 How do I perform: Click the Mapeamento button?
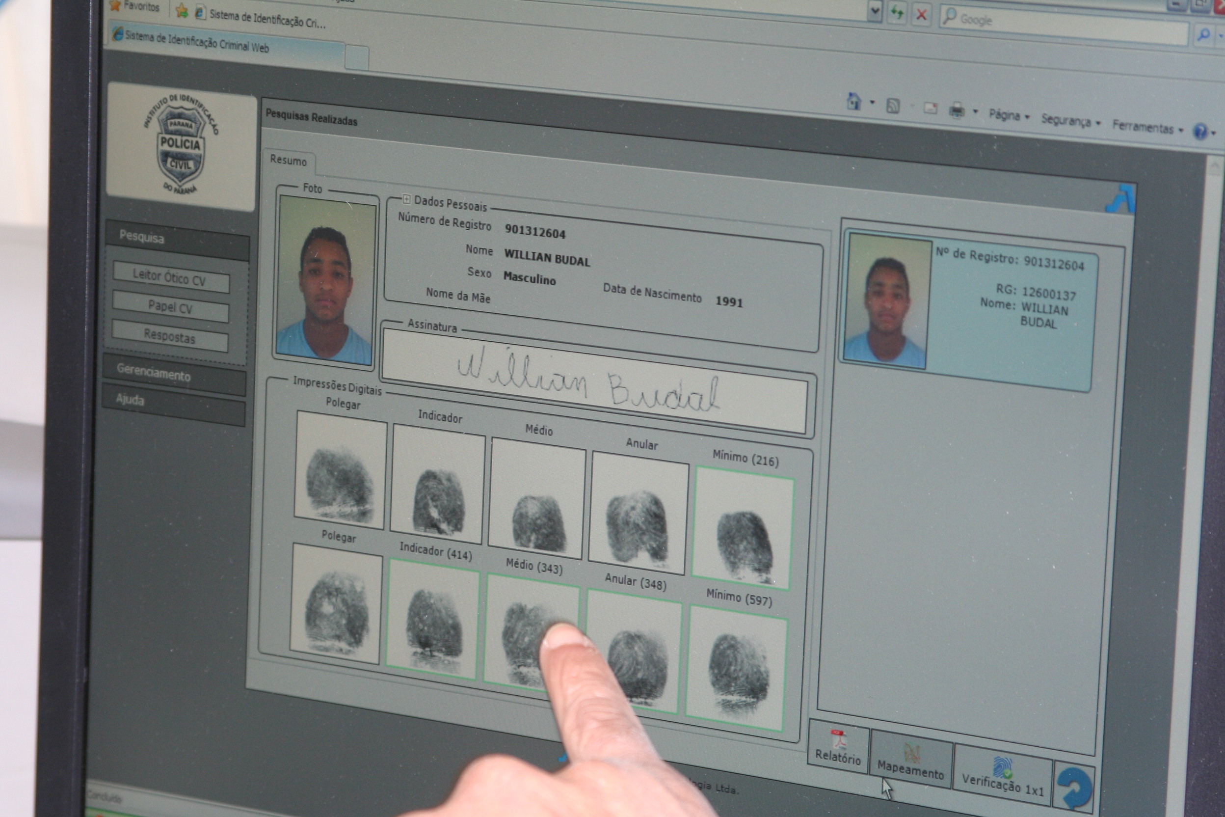click(910, 761)
